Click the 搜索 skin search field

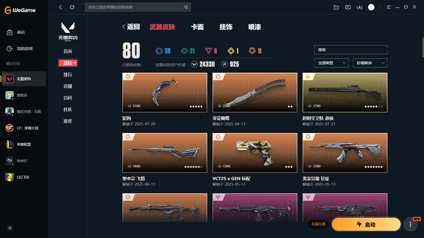351,50
